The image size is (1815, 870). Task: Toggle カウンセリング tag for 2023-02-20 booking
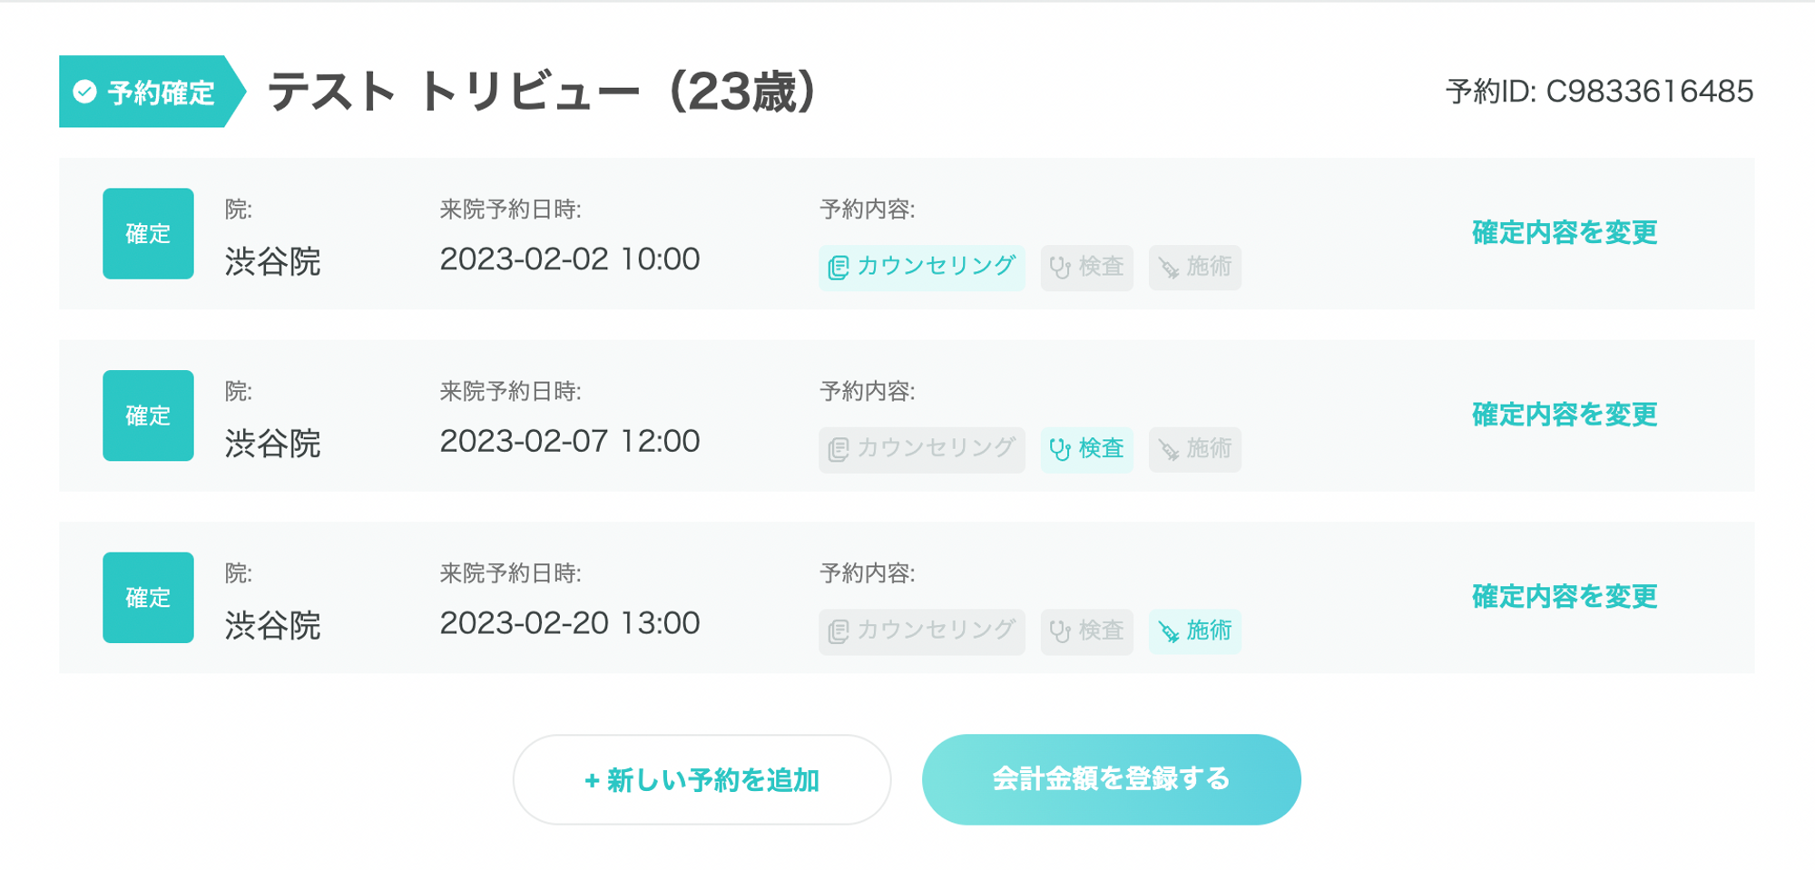click(921, 631)
